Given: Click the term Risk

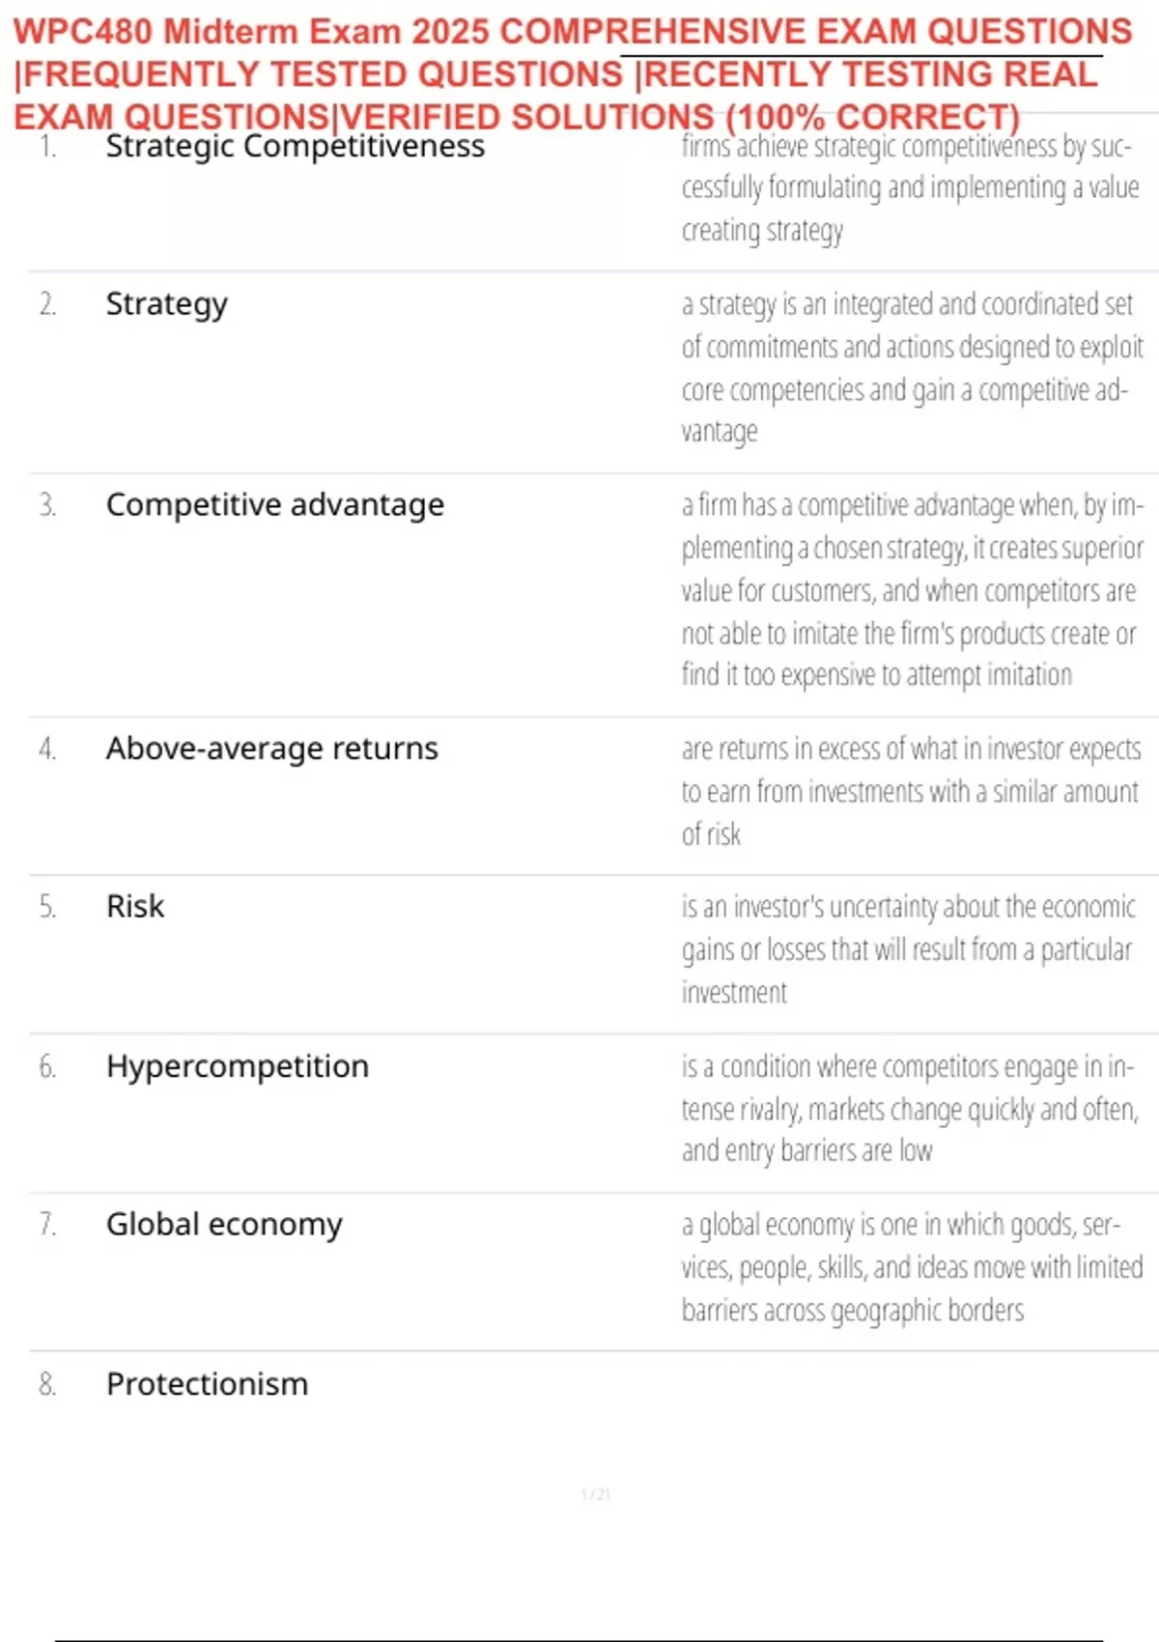Looking at the screenshot, I should click(x=135, y=907).
